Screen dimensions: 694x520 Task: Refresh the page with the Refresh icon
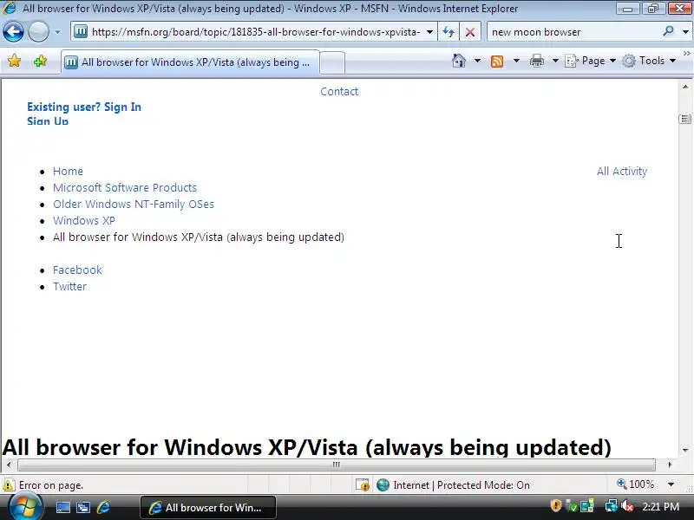pos(448,32)
